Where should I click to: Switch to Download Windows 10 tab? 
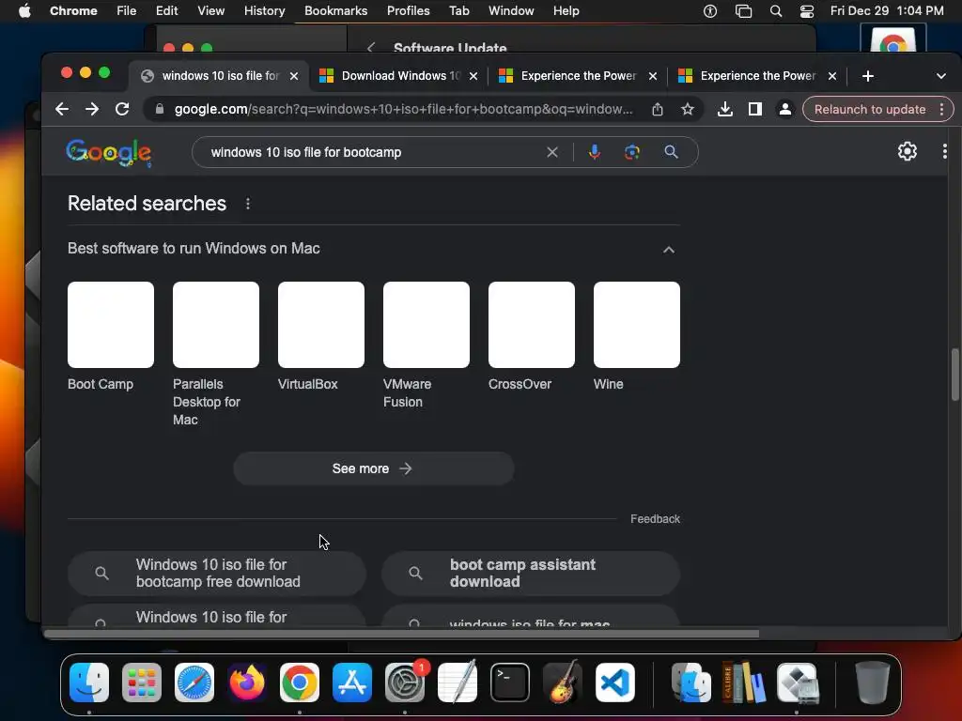pos(400,76)
